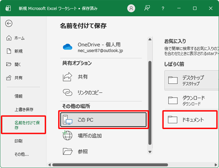Click the horizontal scrollbar left arrow
This screenshot has width=219, height=168.
coord(49,165)
